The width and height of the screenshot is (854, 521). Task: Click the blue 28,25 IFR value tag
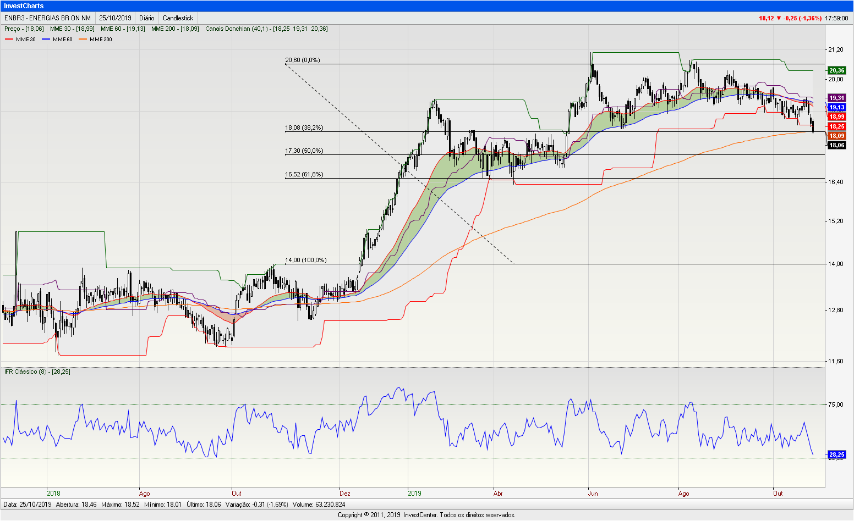(836, 455)
